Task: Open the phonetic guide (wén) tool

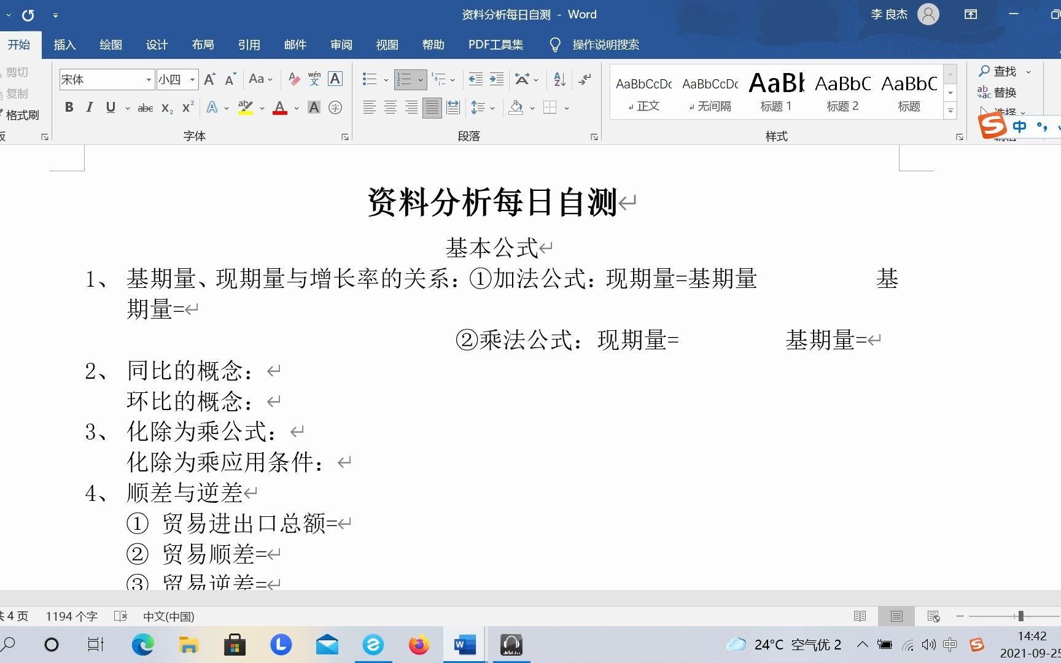Action: coord(314,79)
